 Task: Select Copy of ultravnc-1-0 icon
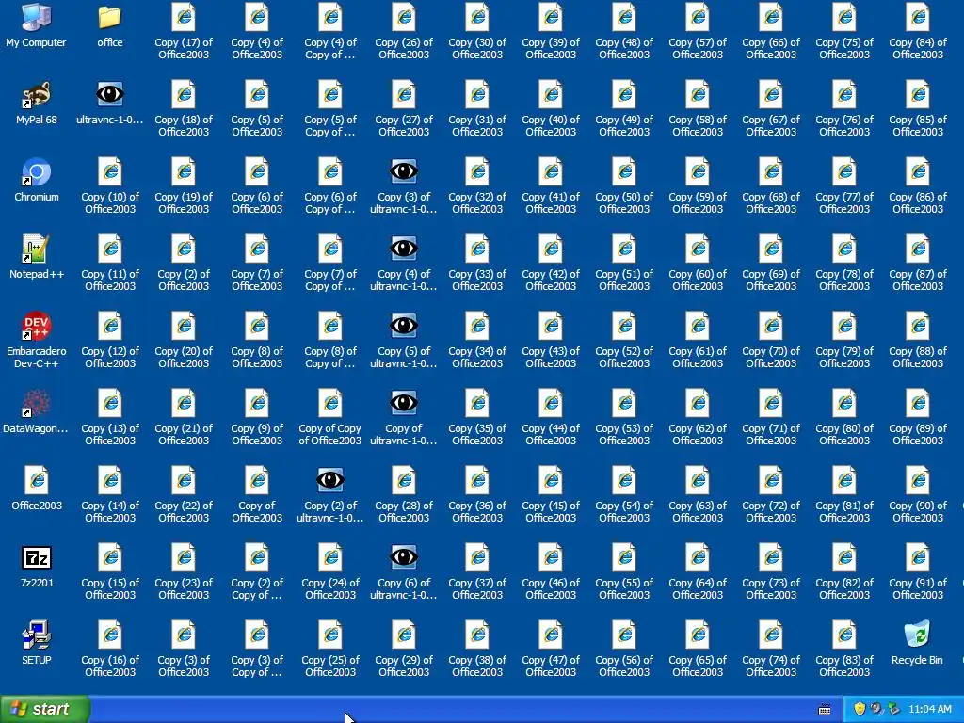tap(403, 403)
